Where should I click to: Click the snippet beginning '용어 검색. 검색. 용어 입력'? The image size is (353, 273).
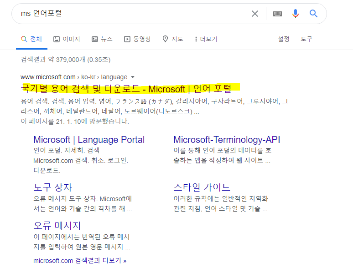[x=155, y=106]
